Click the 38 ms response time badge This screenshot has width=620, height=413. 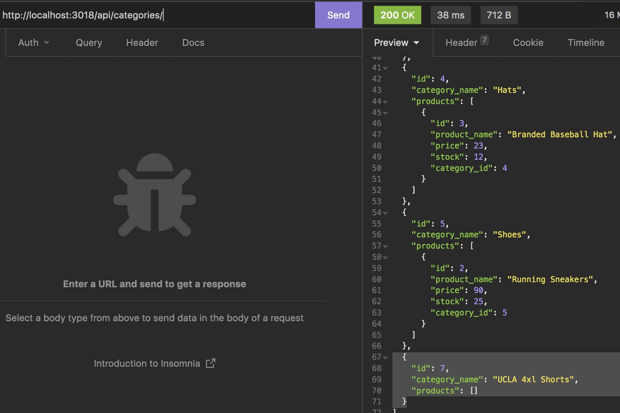pyautogui.click(x=451, y=15)
